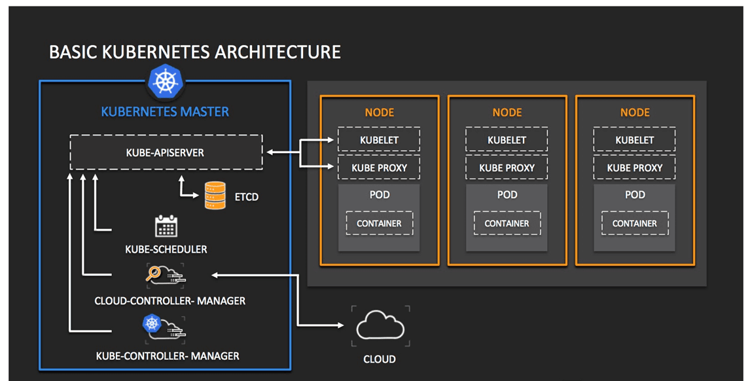Click the magnifying glass on cloud-controller icon
This screenshot has height=381, width=752.
click(x=156, y=273)
